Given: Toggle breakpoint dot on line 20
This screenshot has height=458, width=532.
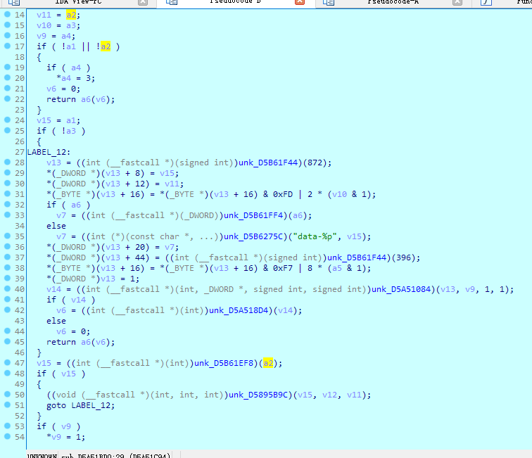Looking at the screenshot, I should (x=7, y=77).
